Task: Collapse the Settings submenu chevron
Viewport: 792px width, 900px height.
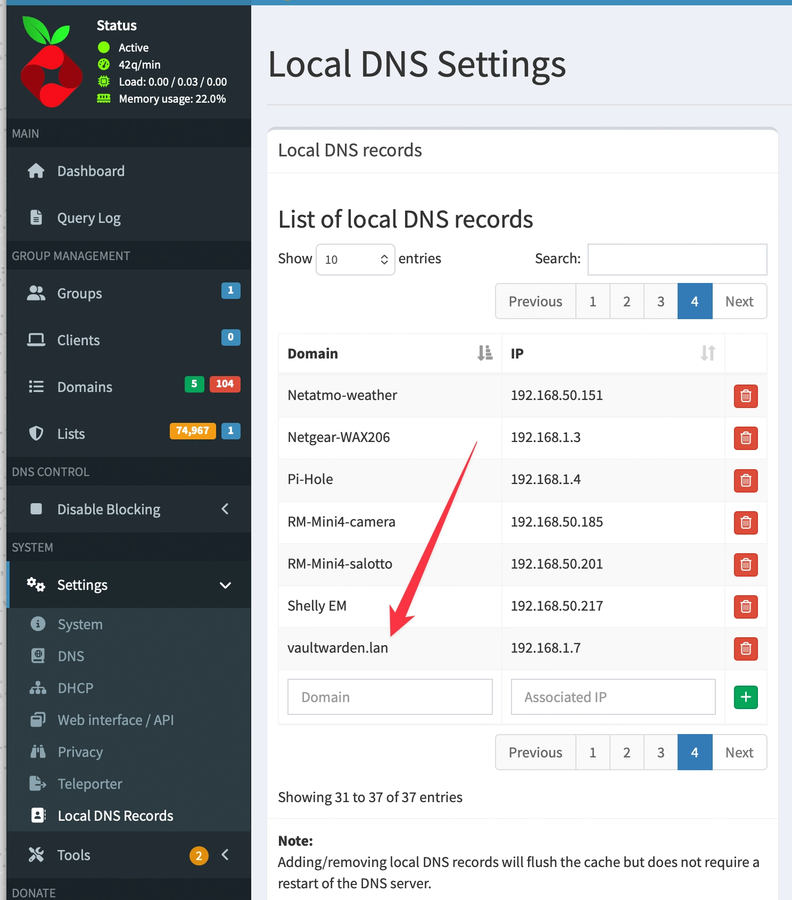Action: [225, 585]
